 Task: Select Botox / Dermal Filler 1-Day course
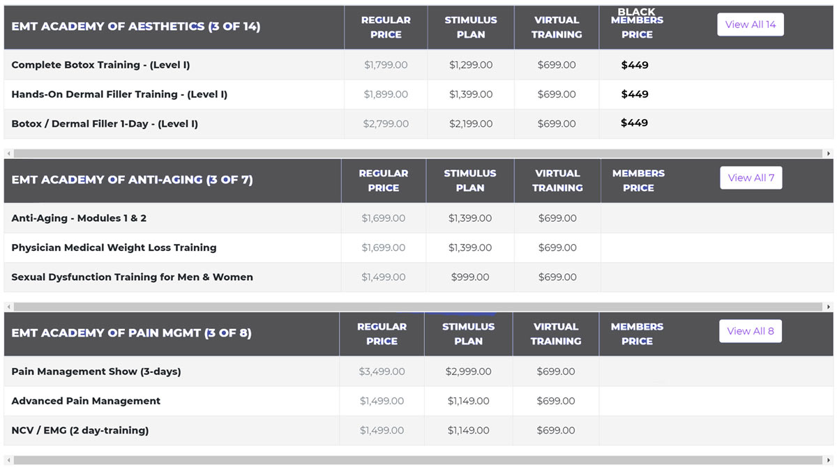pyautogui.click(x=105, y=123)
